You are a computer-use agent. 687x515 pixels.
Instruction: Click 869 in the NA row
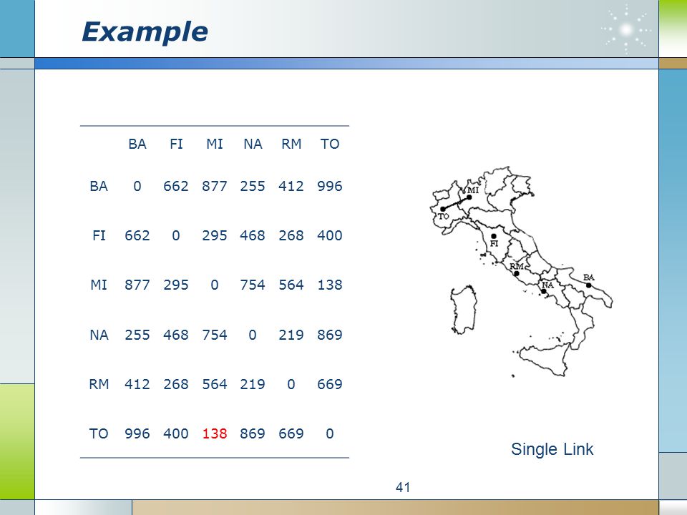[330, 335]
